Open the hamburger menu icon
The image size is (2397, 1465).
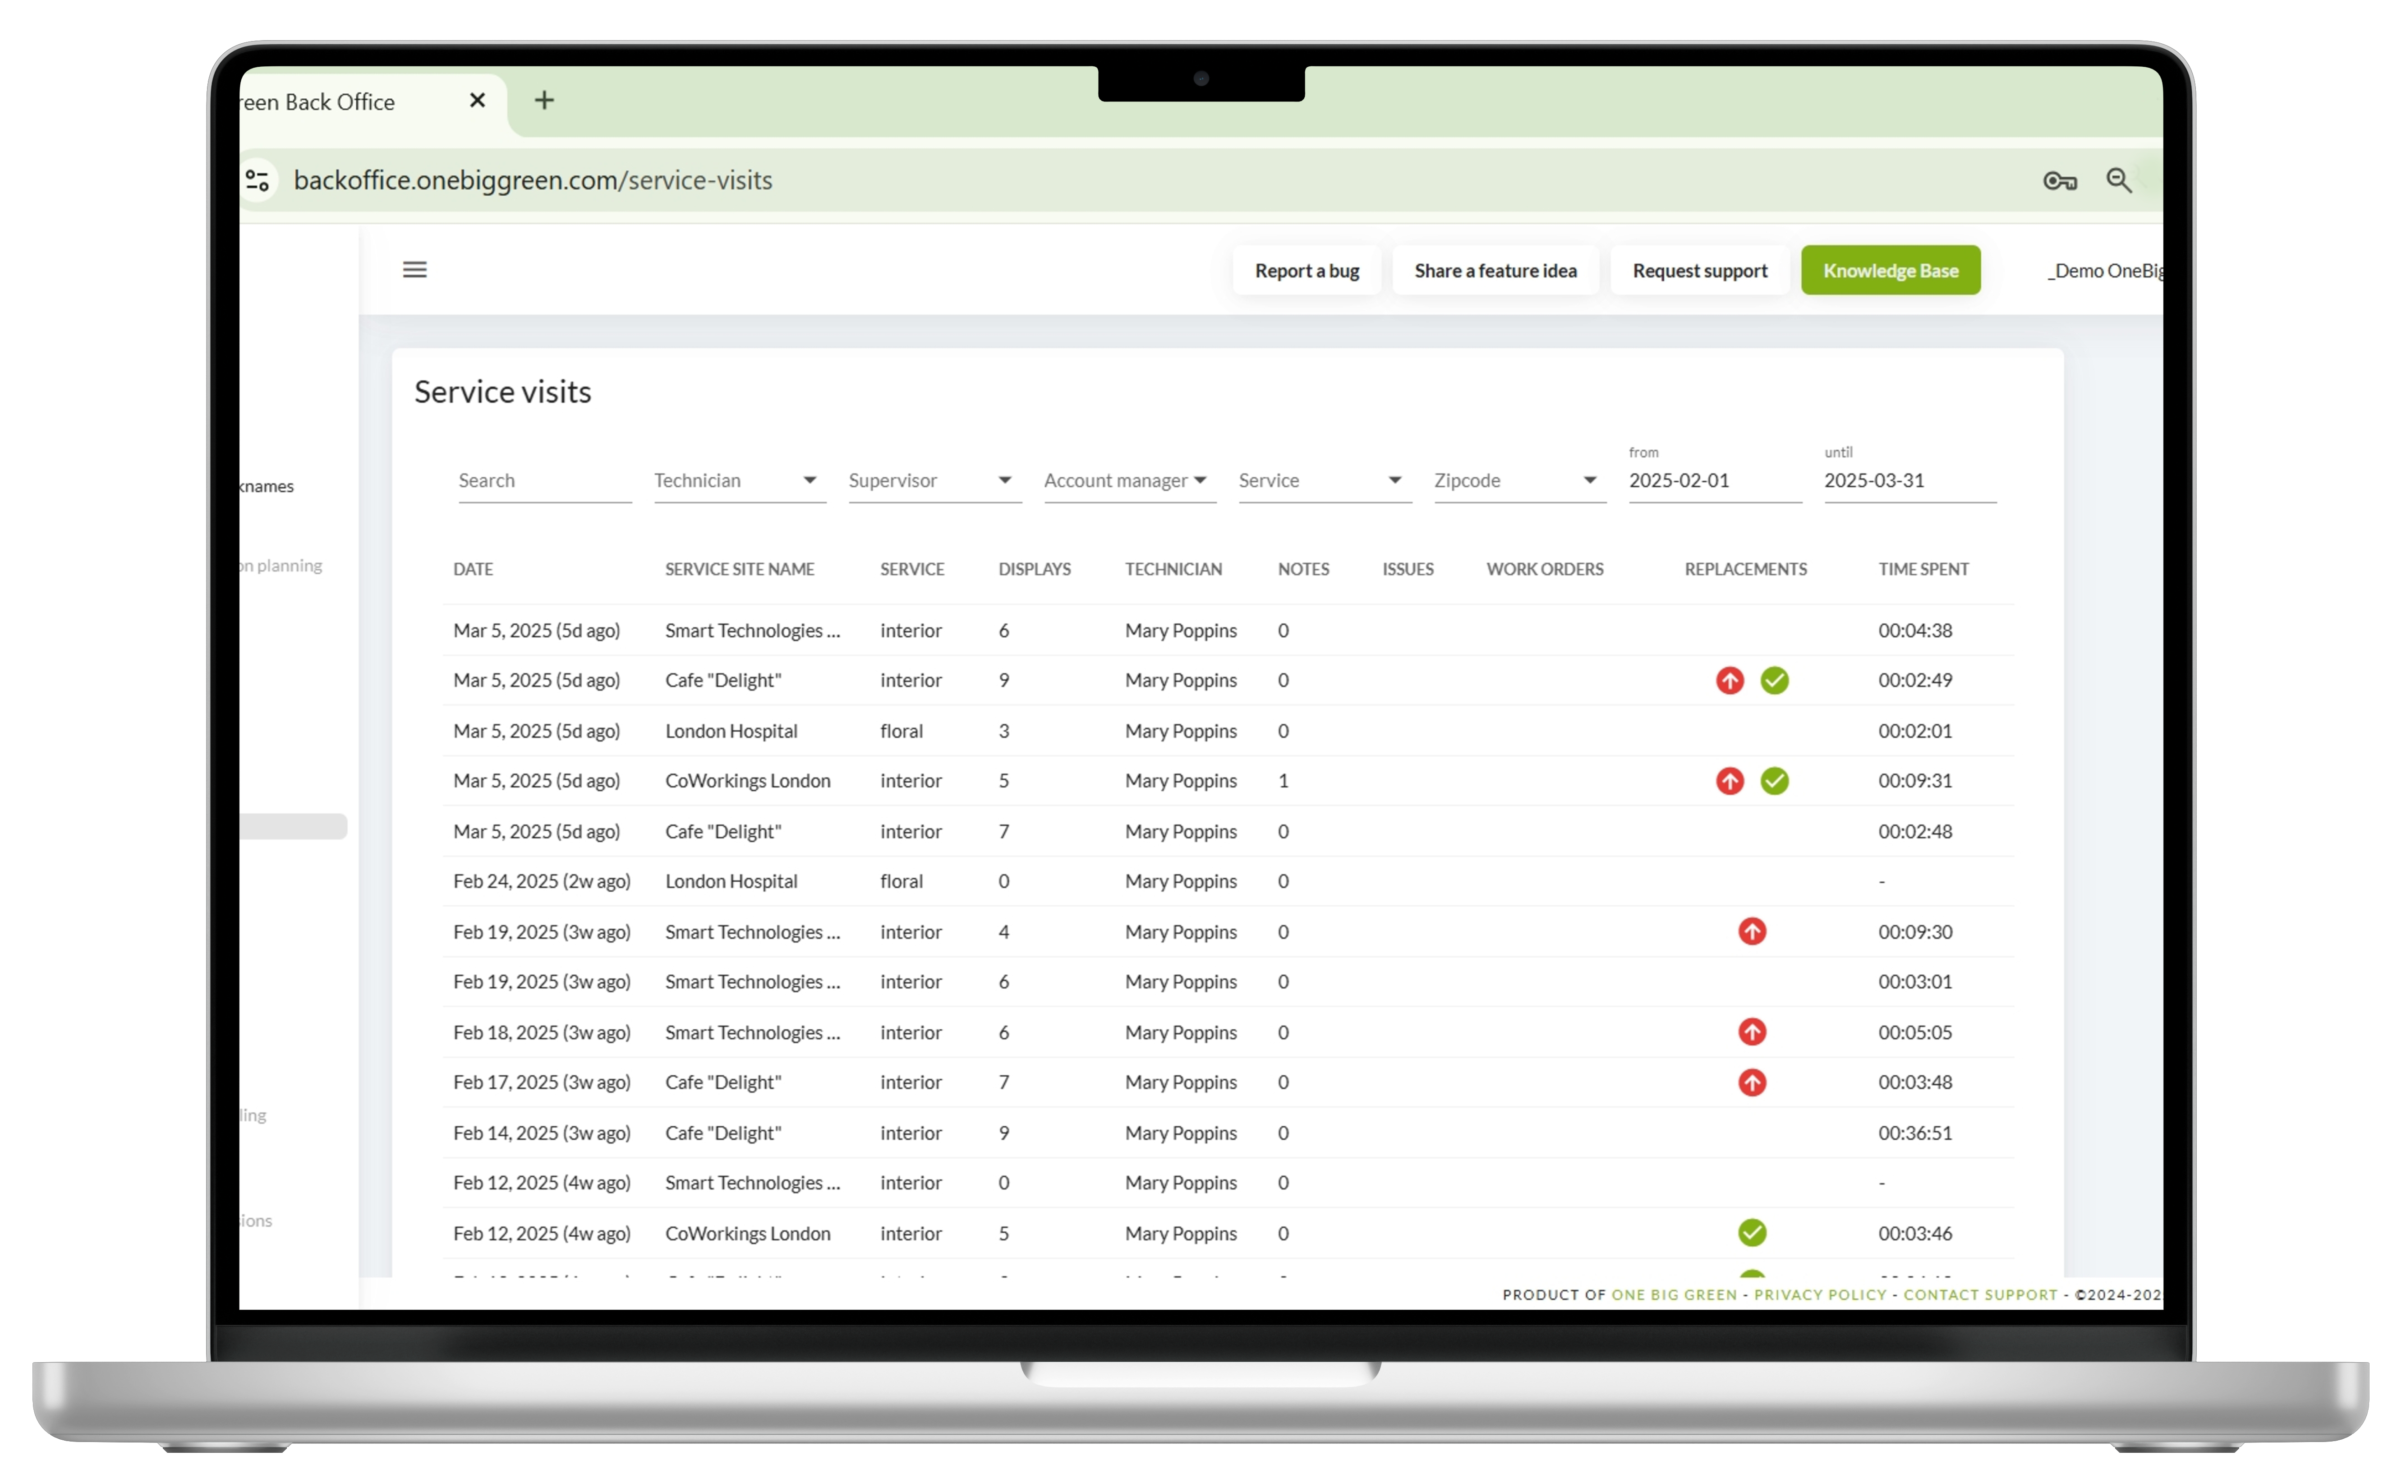[414, 269]
